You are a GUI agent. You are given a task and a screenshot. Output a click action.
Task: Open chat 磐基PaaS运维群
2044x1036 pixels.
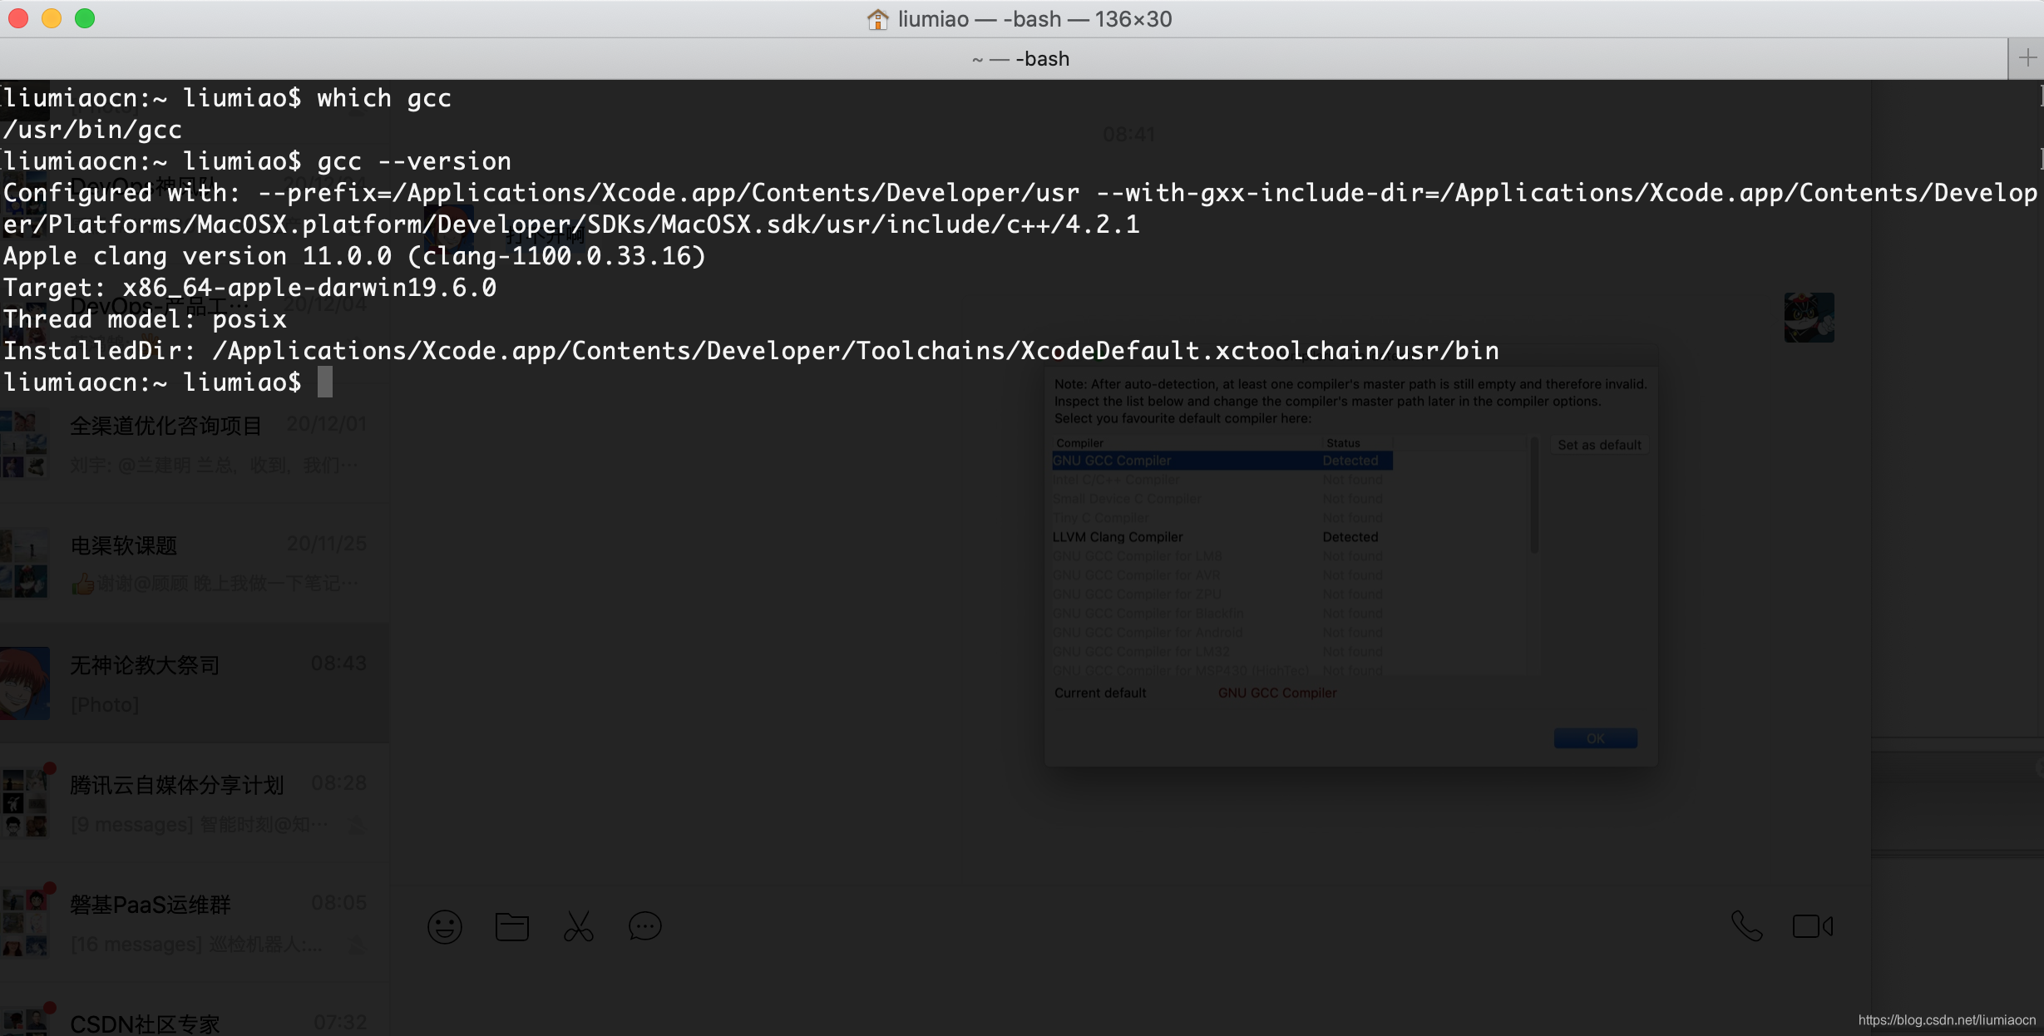pyautogui.click(x=195, y=923)
